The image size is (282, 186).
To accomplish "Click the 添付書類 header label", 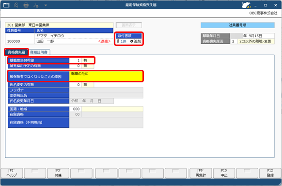I will coord(129,36).
